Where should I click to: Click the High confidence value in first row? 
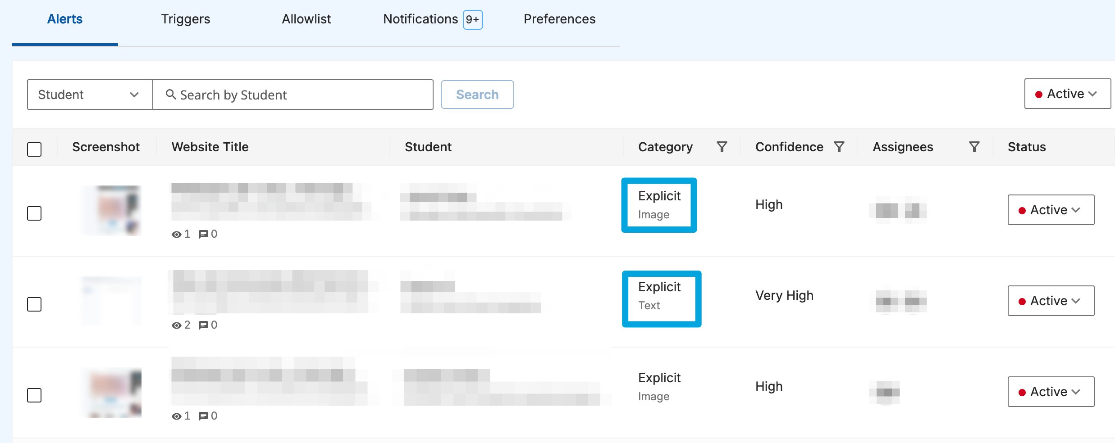click(x=769, y=204)
